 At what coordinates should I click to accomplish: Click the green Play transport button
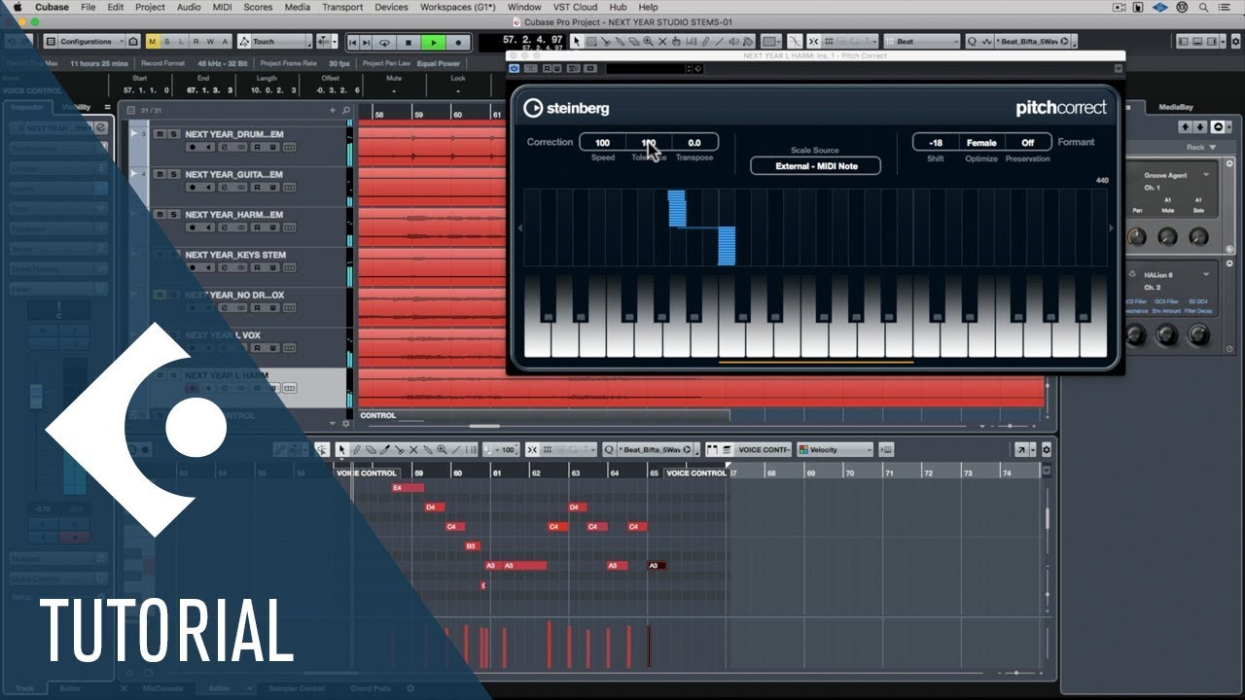(433, 42)
